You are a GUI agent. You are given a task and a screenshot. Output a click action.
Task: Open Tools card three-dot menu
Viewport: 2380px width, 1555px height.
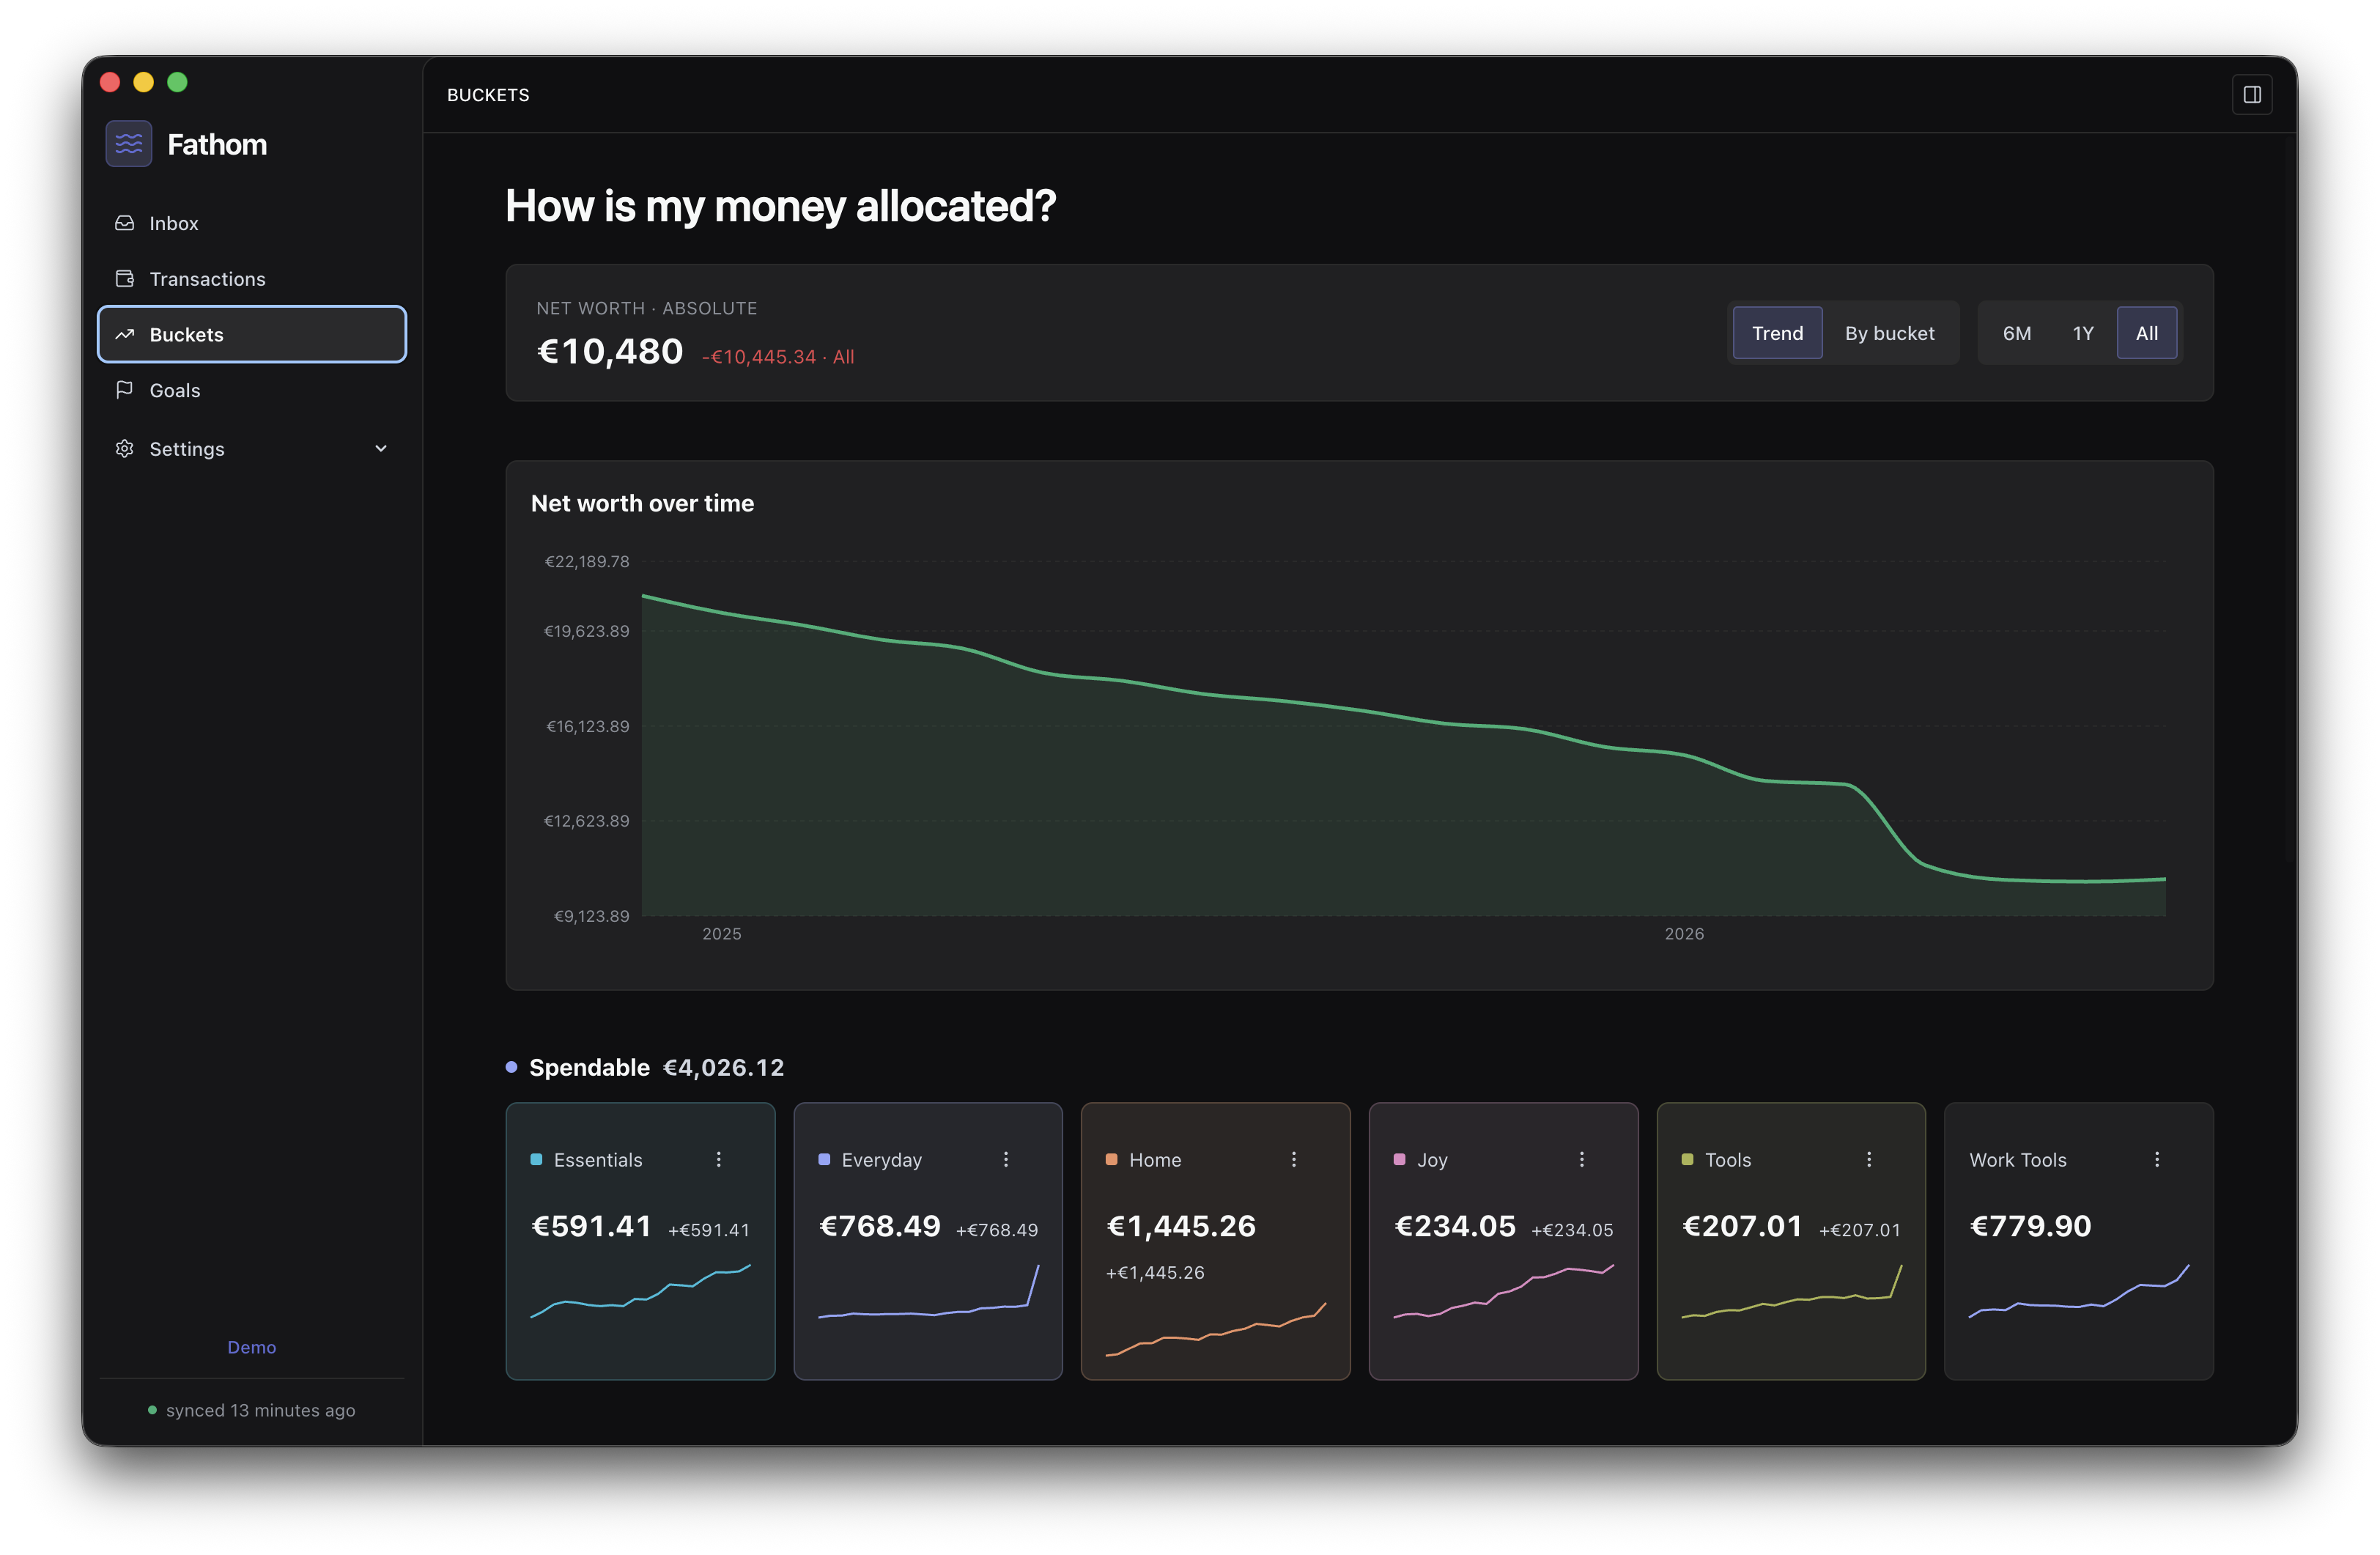point(1869,1159)
